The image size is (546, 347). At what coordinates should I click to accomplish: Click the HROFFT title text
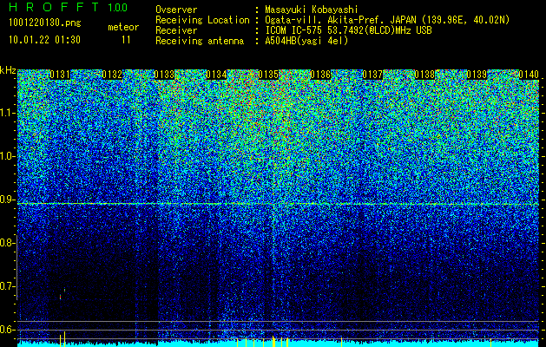coord(54,7)
